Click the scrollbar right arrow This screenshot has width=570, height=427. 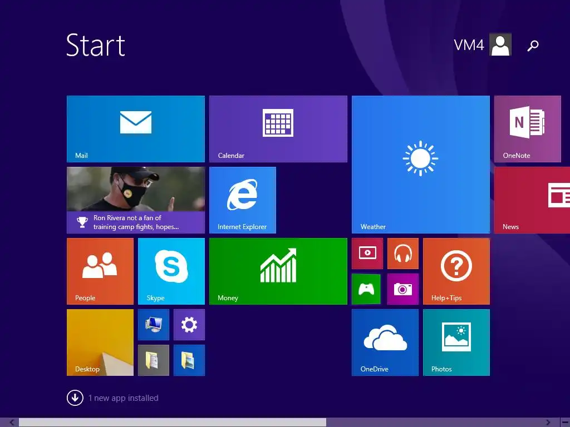pyautogui.click(x=548, y=423)
